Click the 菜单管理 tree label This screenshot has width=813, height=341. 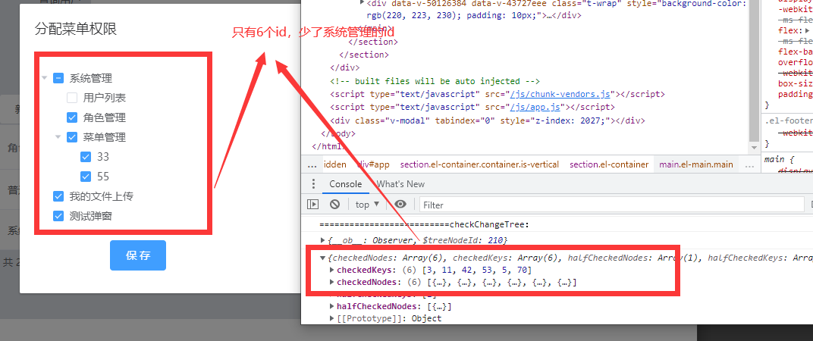tap(104, 137)
